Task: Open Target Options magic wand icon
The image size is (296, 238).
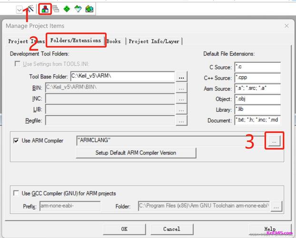Action: (x=30, y=9)
